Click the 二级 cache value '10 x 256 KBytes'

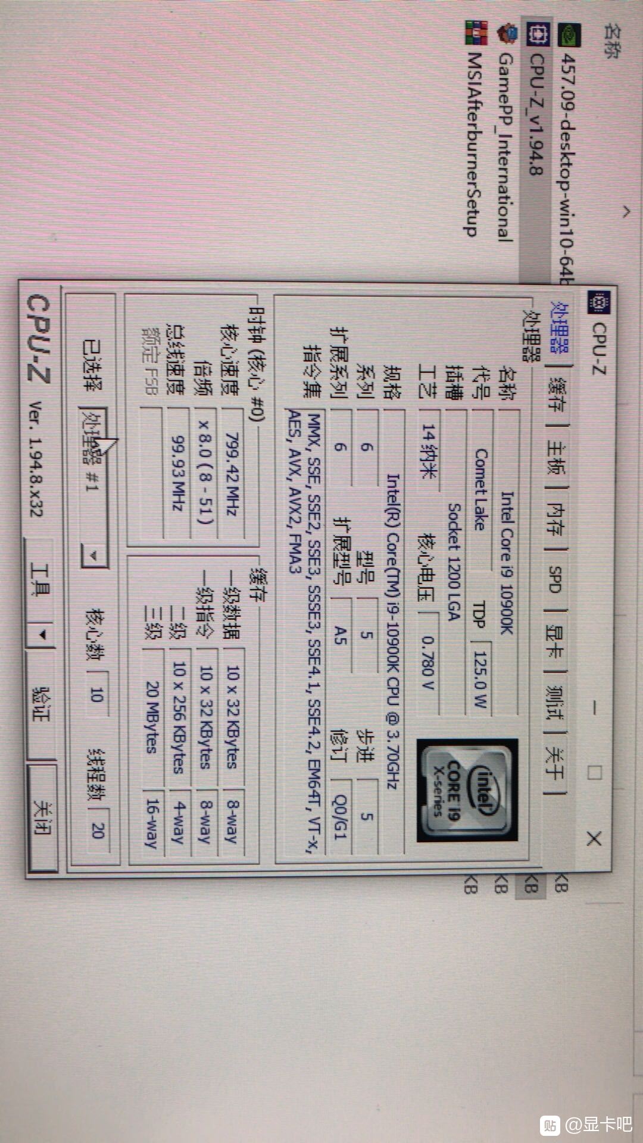pyautogui.click(x=178, y=716)
